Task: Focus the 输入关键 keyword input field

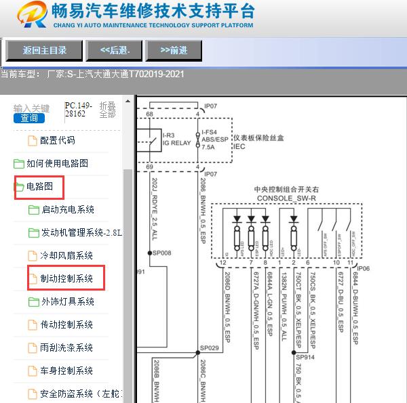Action: click(x=31, y=108)
